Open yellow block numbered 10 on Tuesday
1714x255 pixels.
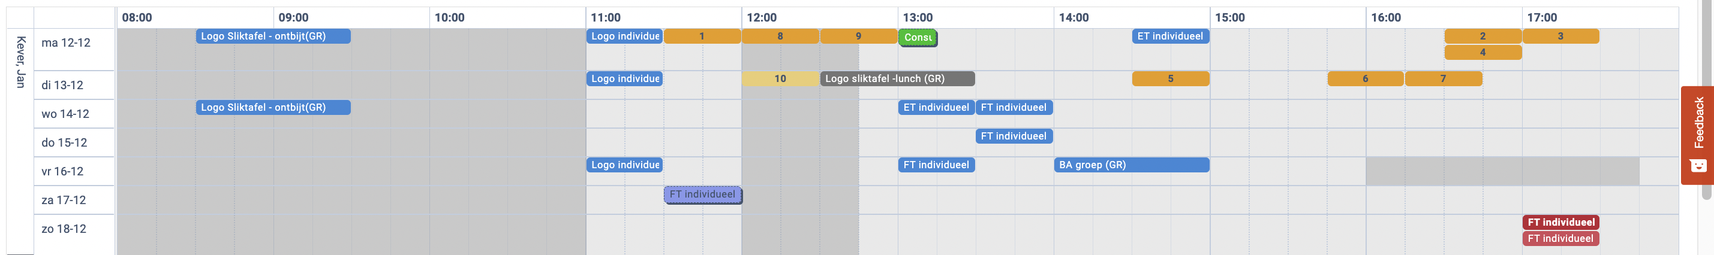780,79
